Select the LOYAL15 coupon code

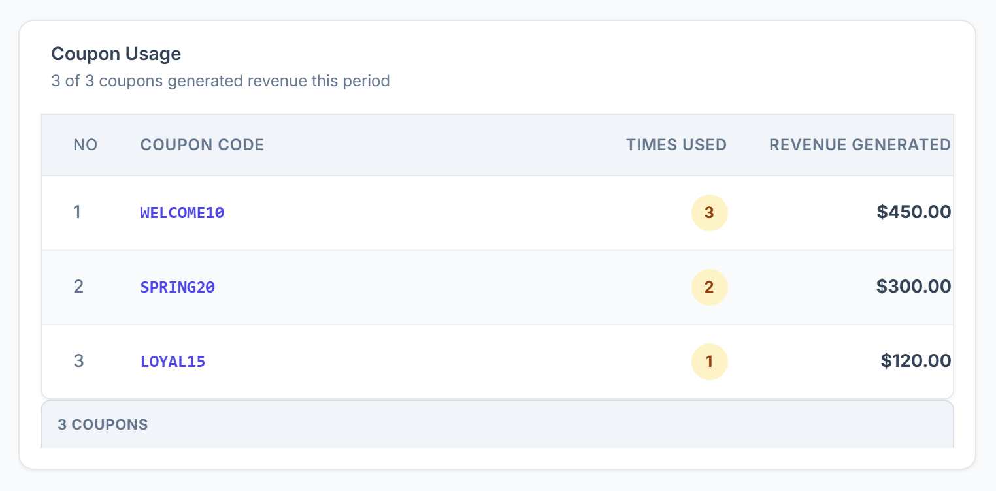pos(173,361)
